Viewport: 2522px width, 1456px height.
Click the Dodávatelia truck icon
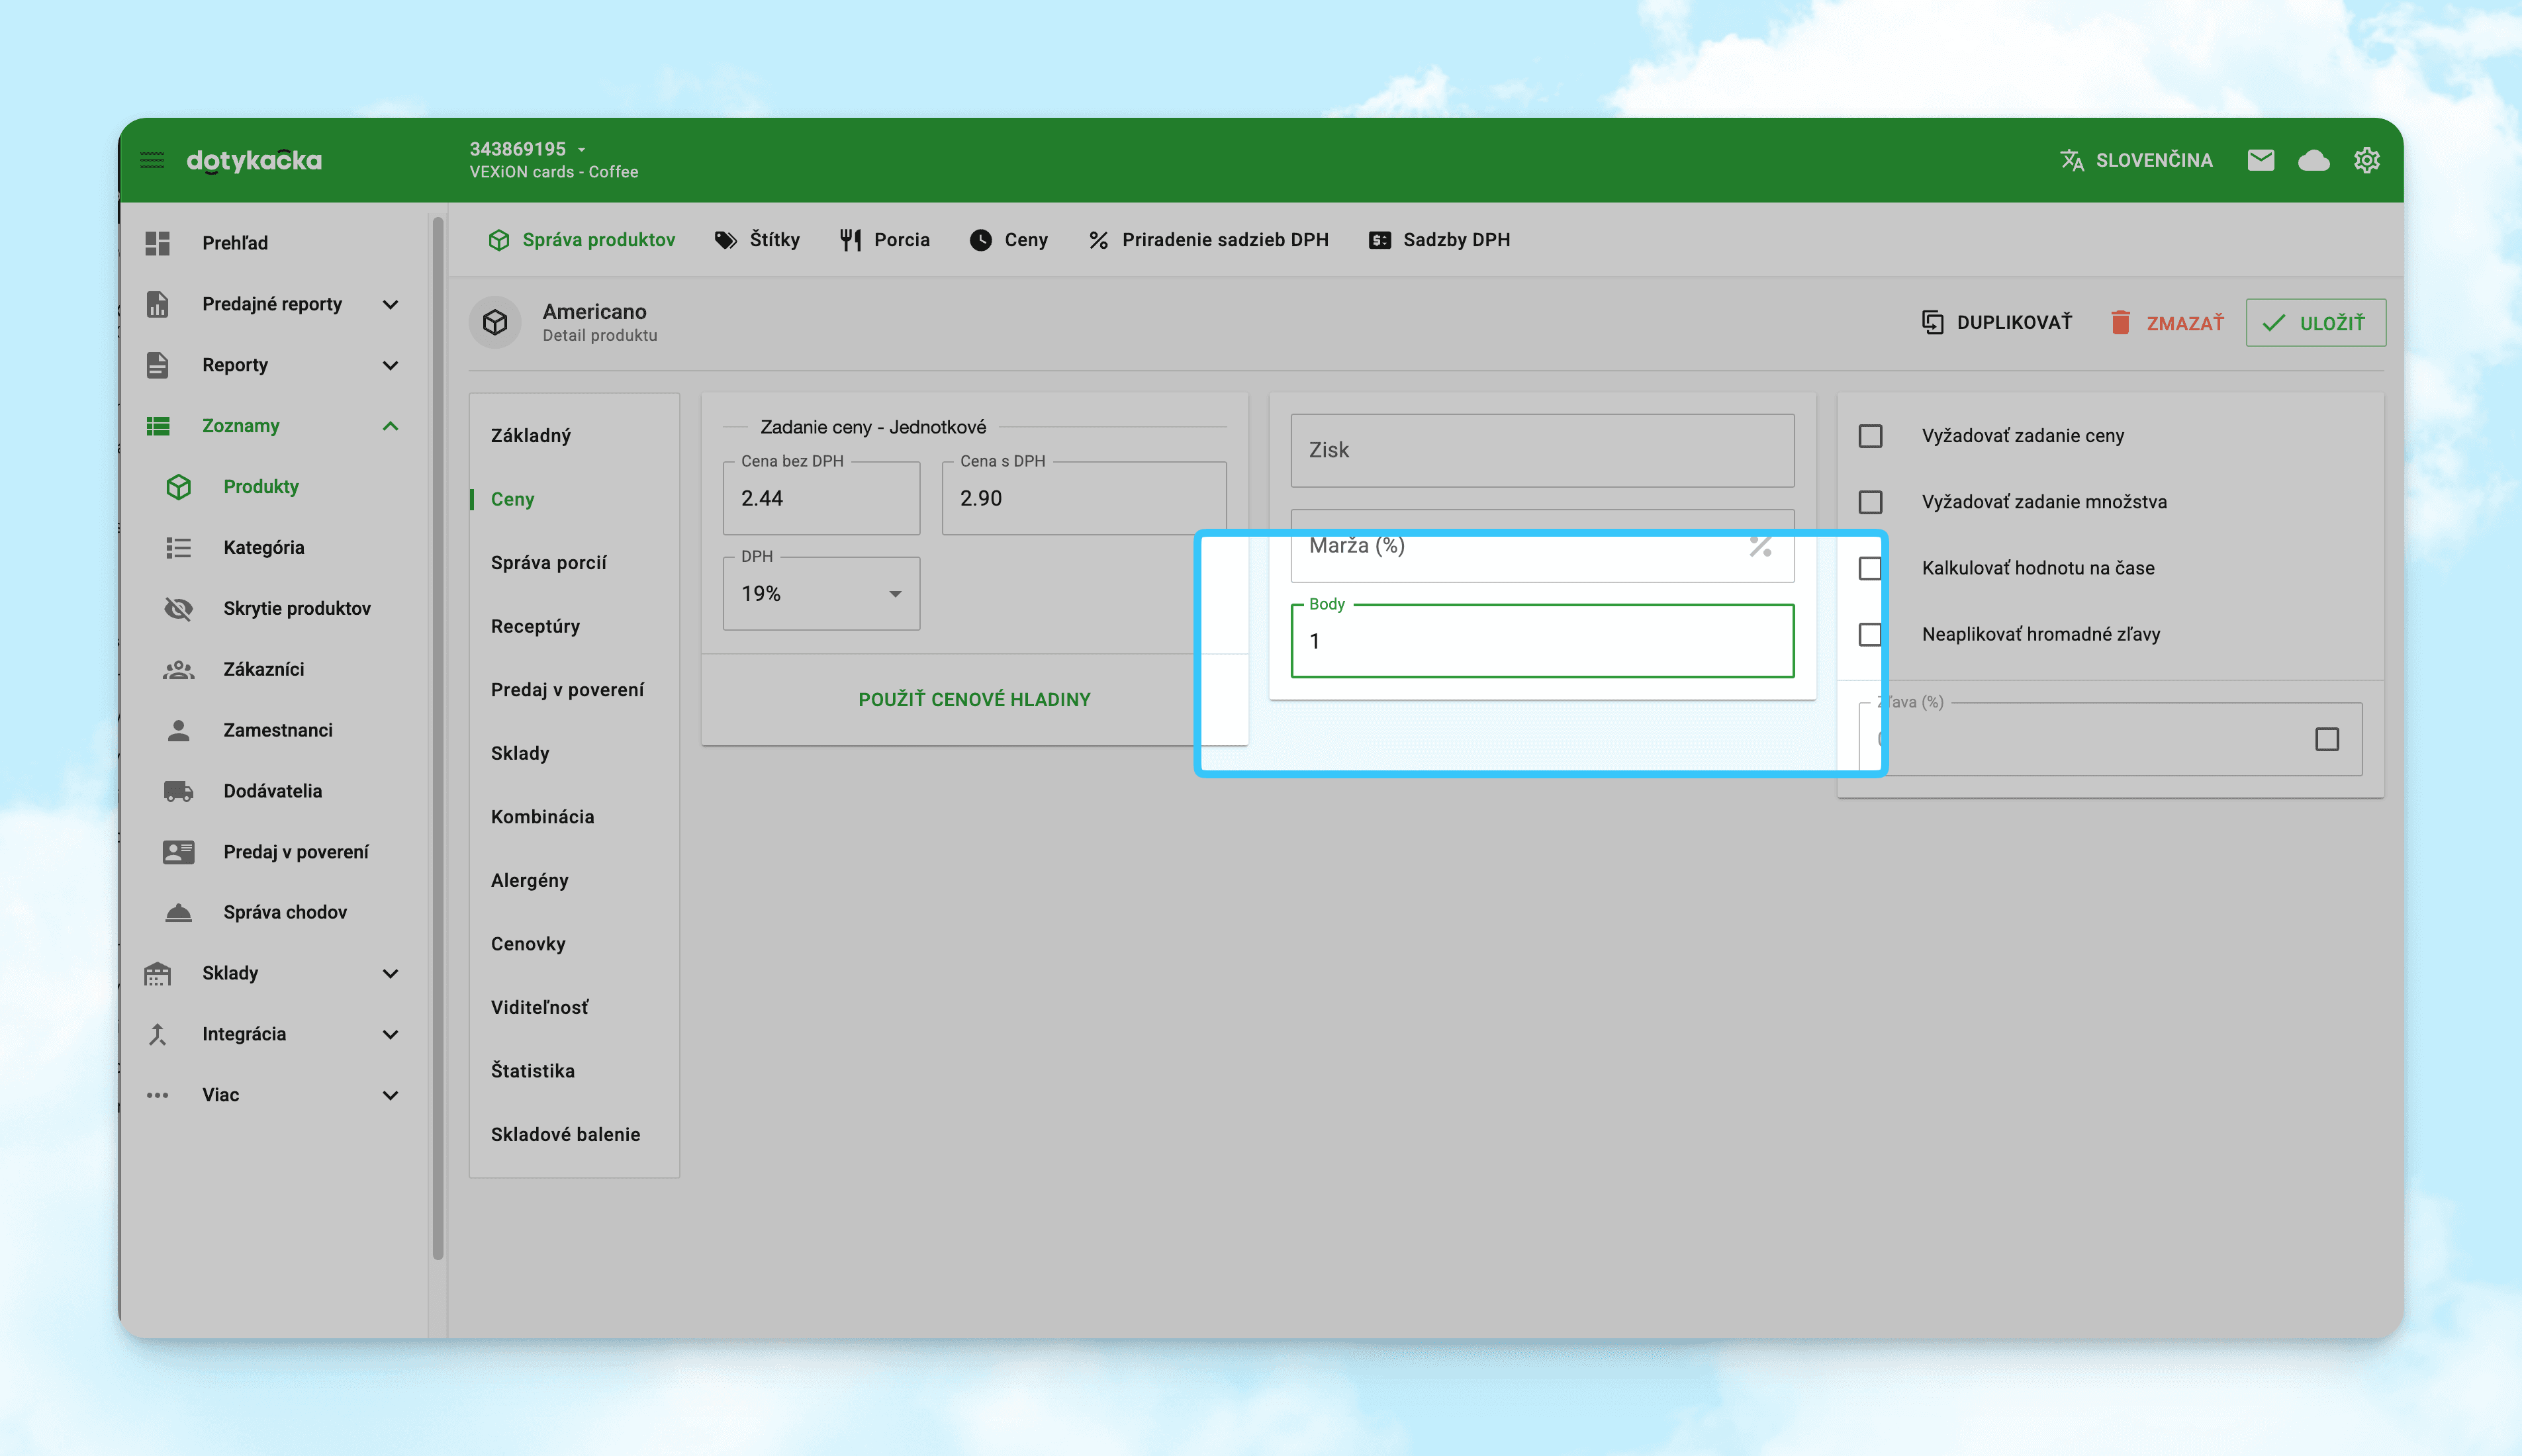click(x=178, y=791)
